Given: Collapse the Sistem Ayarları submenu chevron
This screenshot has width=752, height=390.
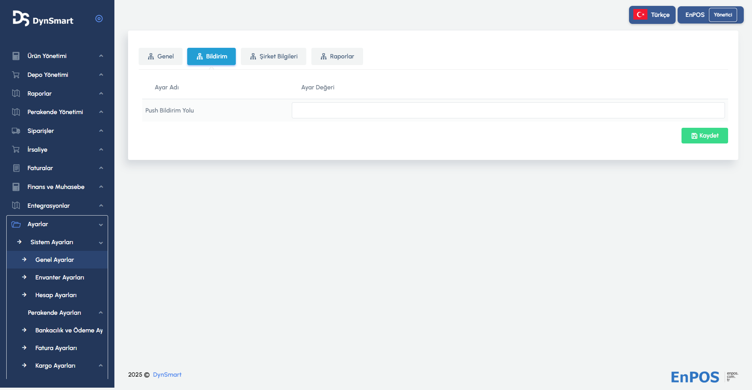Looking at the screenshot, I should tap(101, 243).
